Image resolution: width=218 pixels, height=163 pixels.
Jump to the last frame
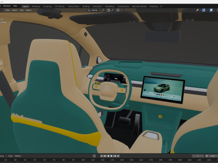[118, 156]
